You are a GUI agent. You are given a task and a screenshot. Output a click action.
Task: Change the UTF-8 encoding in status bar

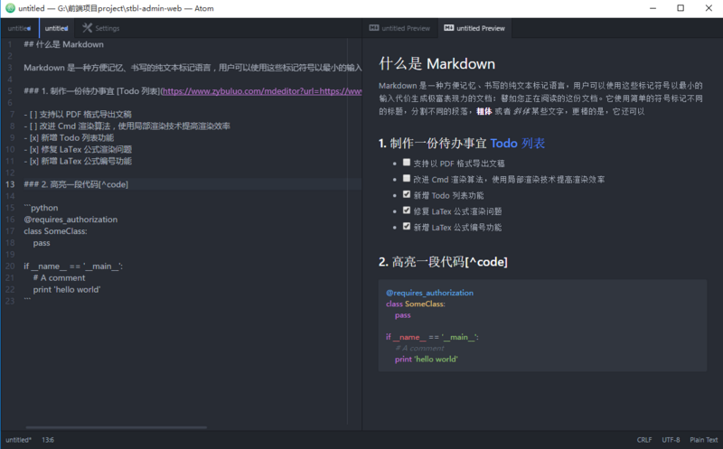[671, 440]
